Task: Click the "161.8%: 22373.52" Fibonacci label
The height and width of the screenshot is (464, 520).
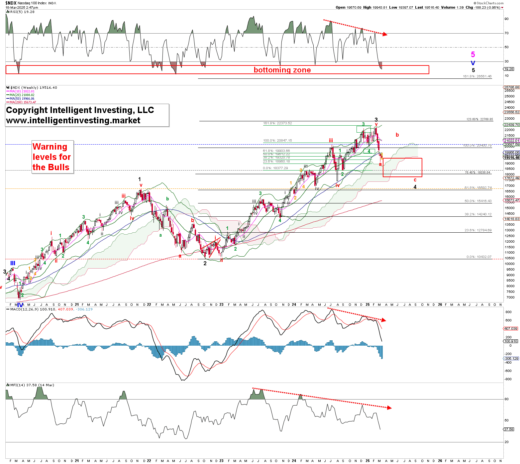Action: [x=277, y=123]
